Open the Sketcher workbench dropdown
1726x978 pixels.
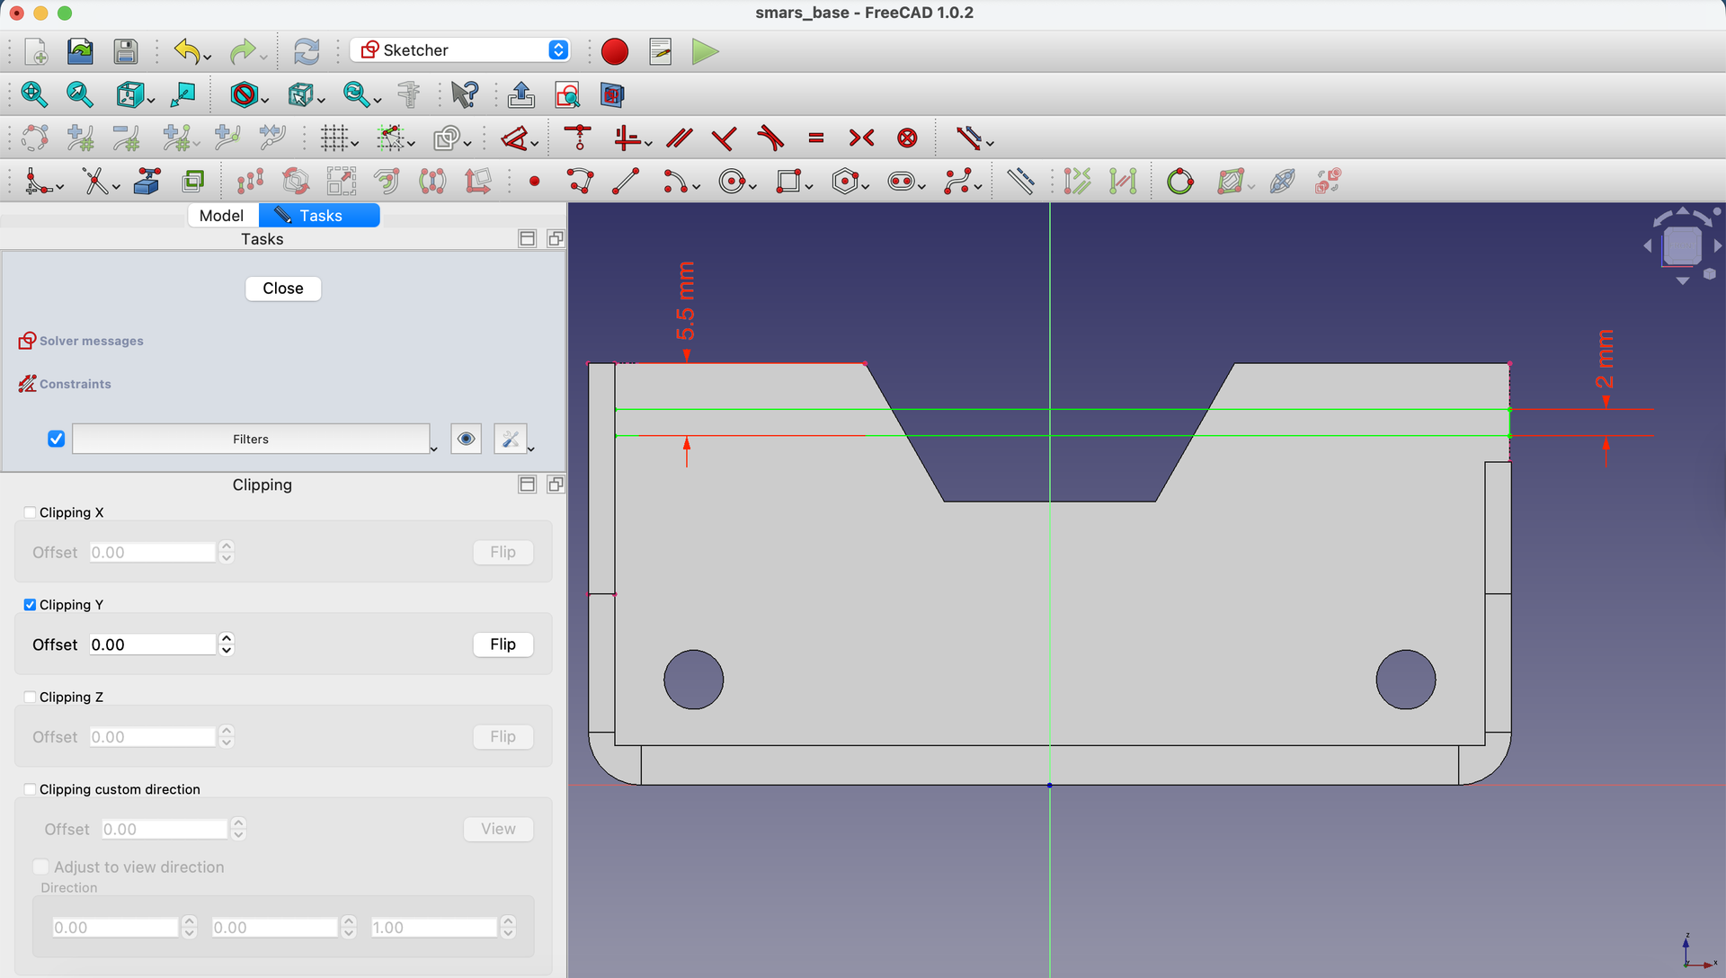(x=460, y=50)
